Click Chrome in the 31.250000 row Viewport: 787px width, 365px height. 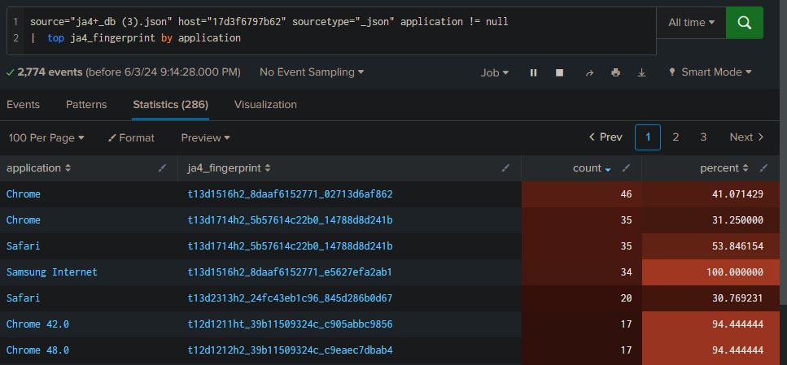pos(23,220)
